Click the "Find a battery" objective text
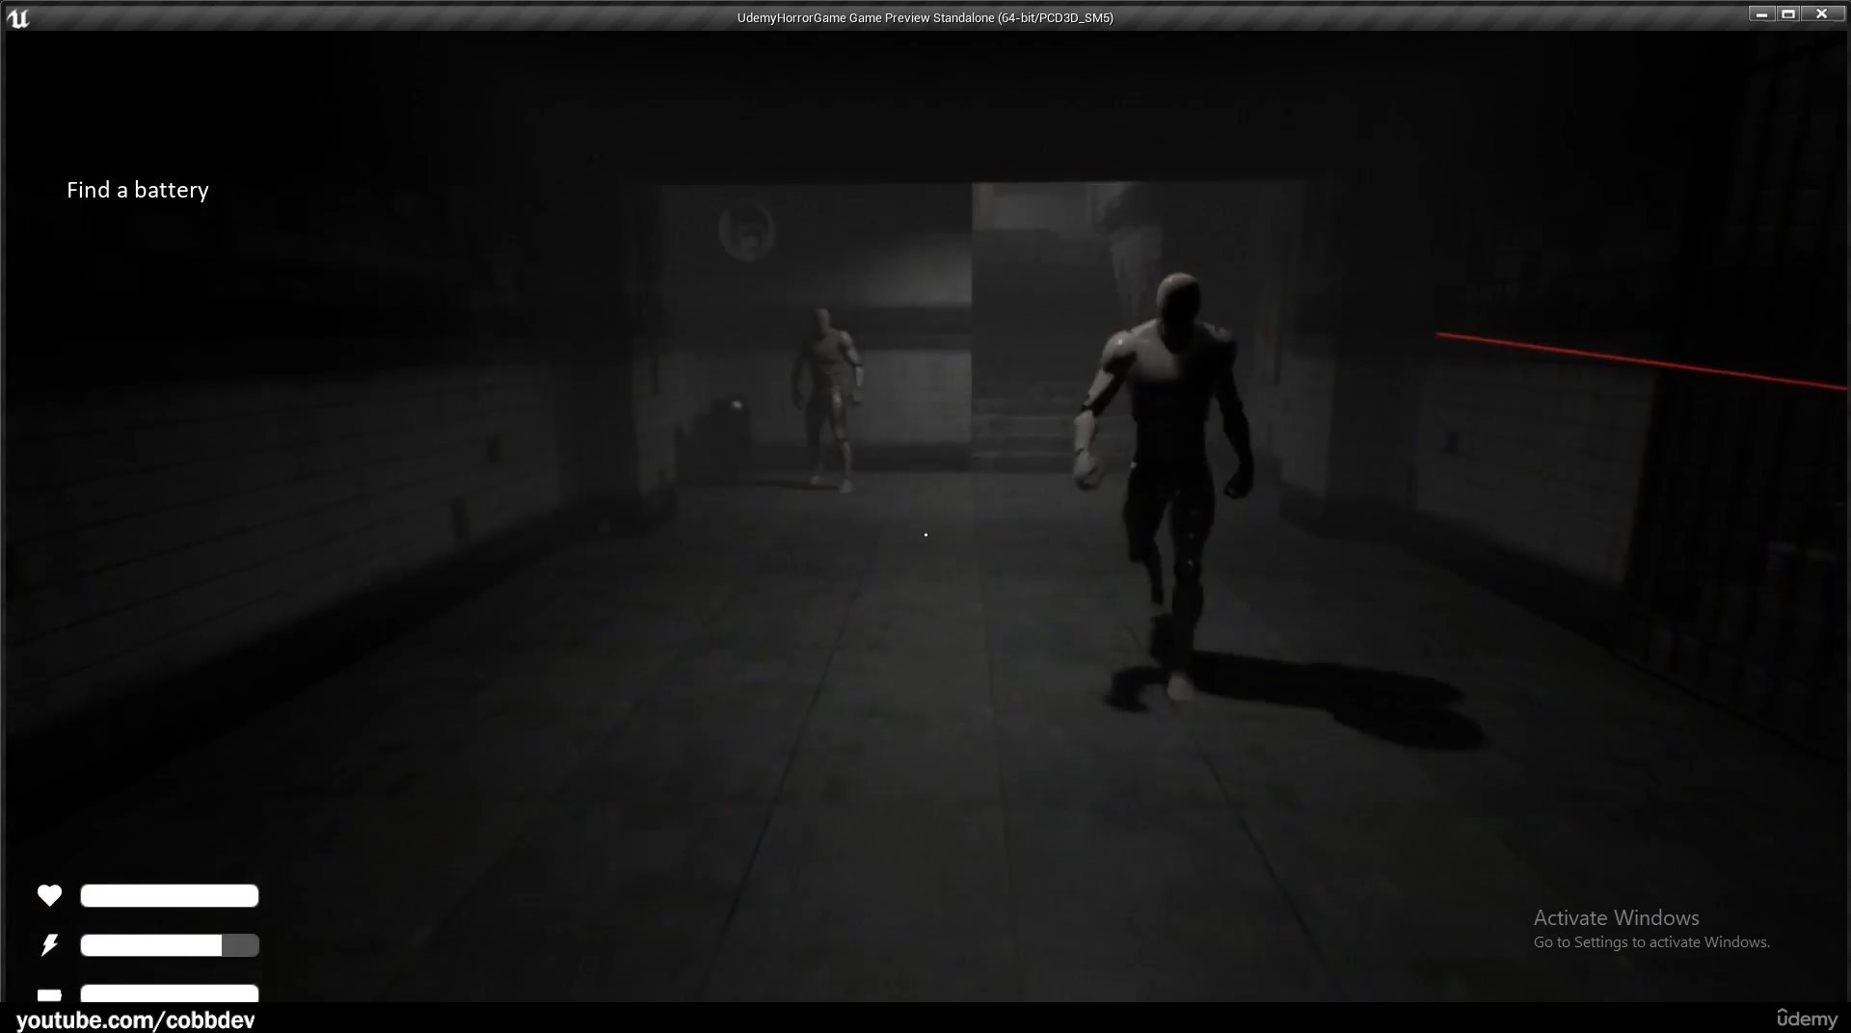Viewport: 1851px width, 1033px height. tap(138, 191)
